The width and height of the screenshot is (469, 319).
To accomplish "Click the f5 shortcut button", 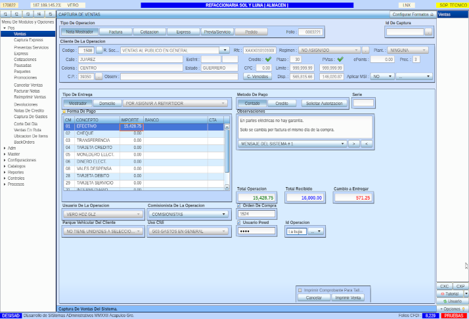I will coord(50,14).
